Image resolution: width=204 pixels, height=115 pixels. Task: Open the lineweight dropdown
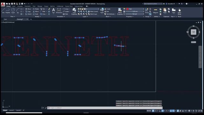click(135, 11)
